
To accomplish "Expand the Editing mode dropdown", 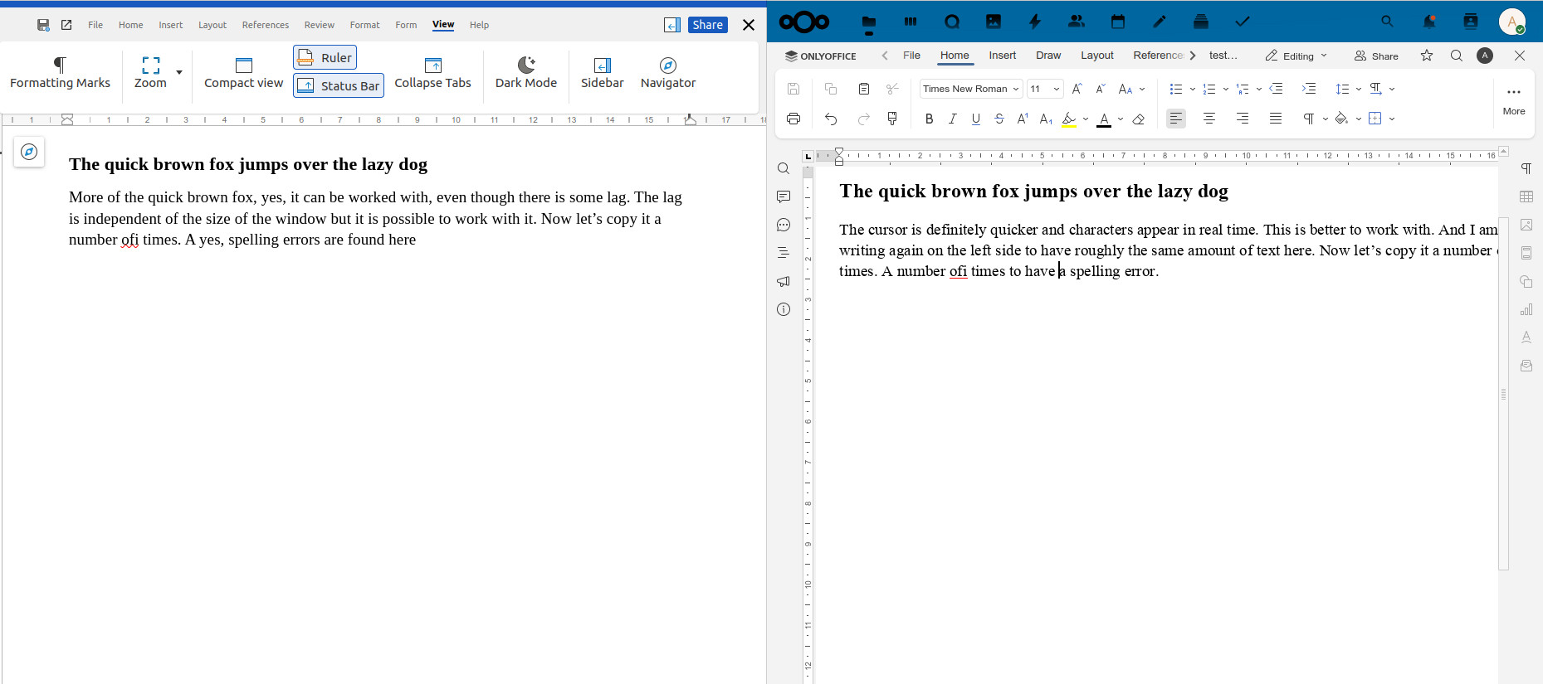I will tap(1296, 56).
